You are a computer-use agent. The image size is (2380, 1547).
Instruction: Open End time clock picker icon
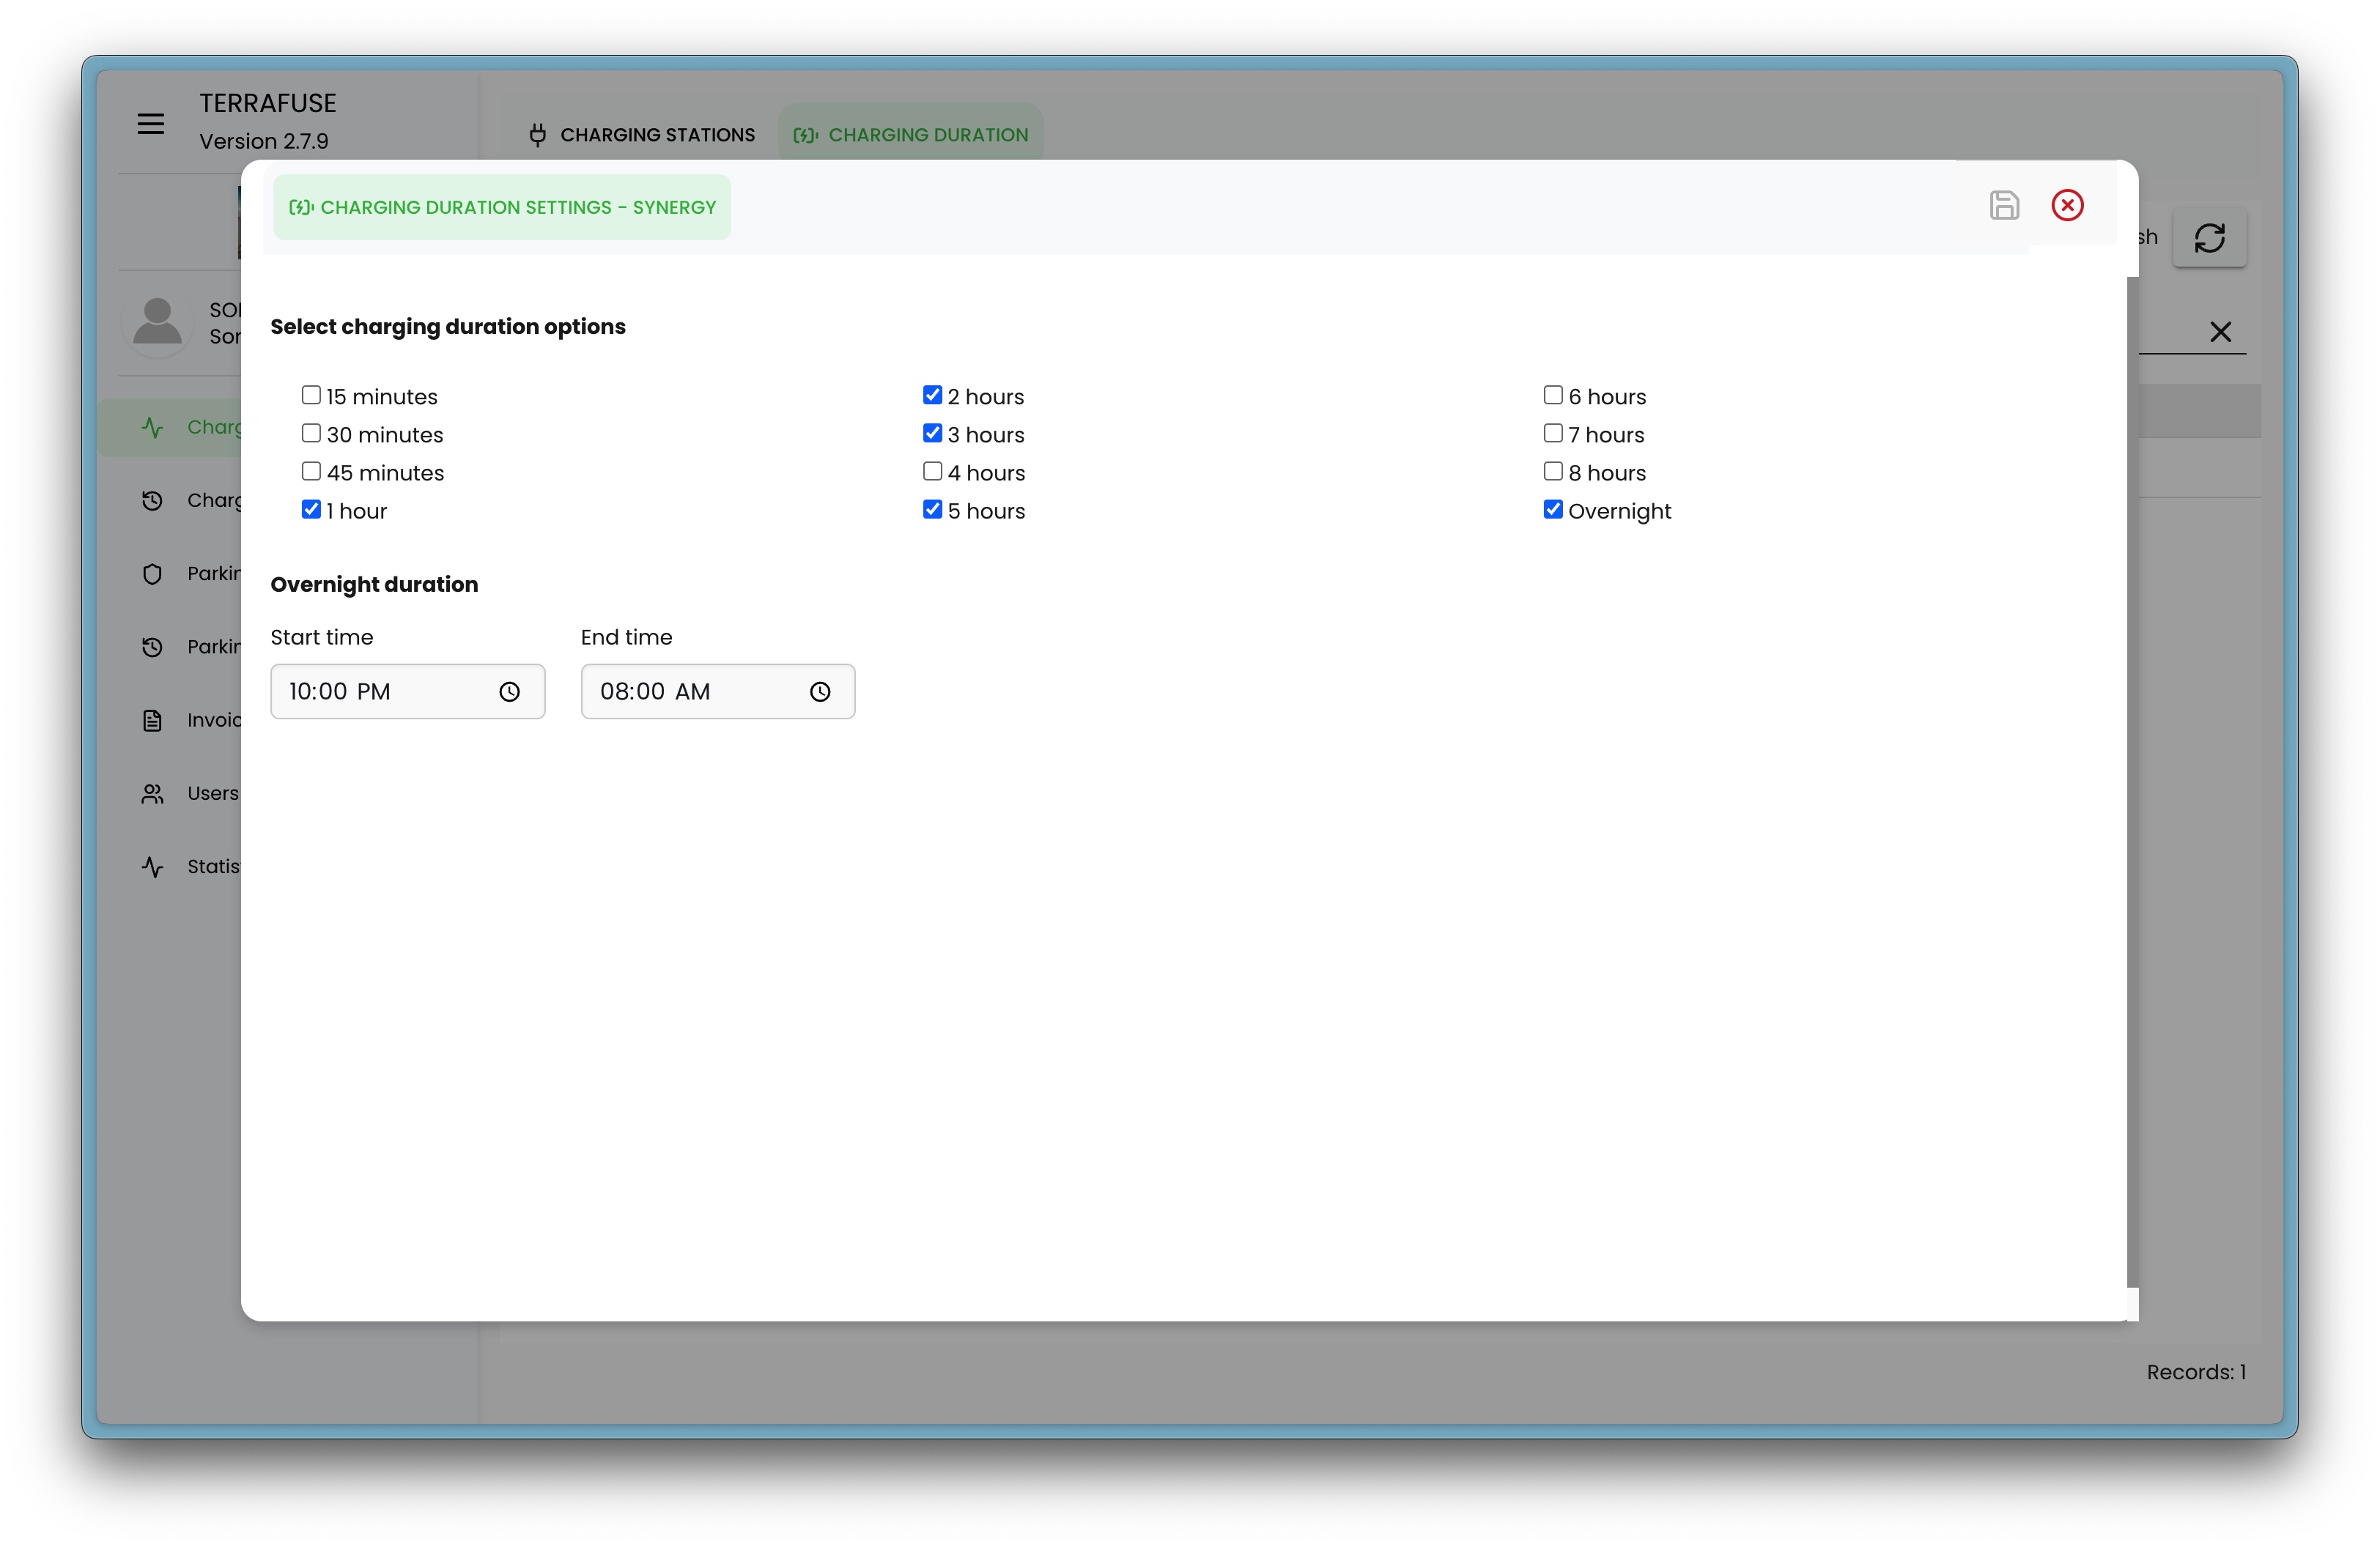click(x=819, y=691)
